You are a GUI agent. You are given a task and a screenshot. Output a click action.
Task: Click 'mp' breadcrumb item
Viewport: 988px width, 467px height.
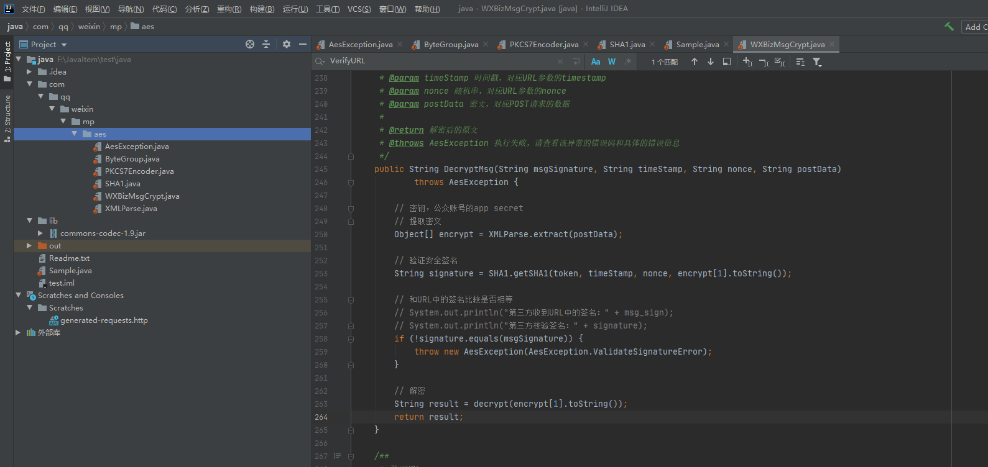pos(116,27)
